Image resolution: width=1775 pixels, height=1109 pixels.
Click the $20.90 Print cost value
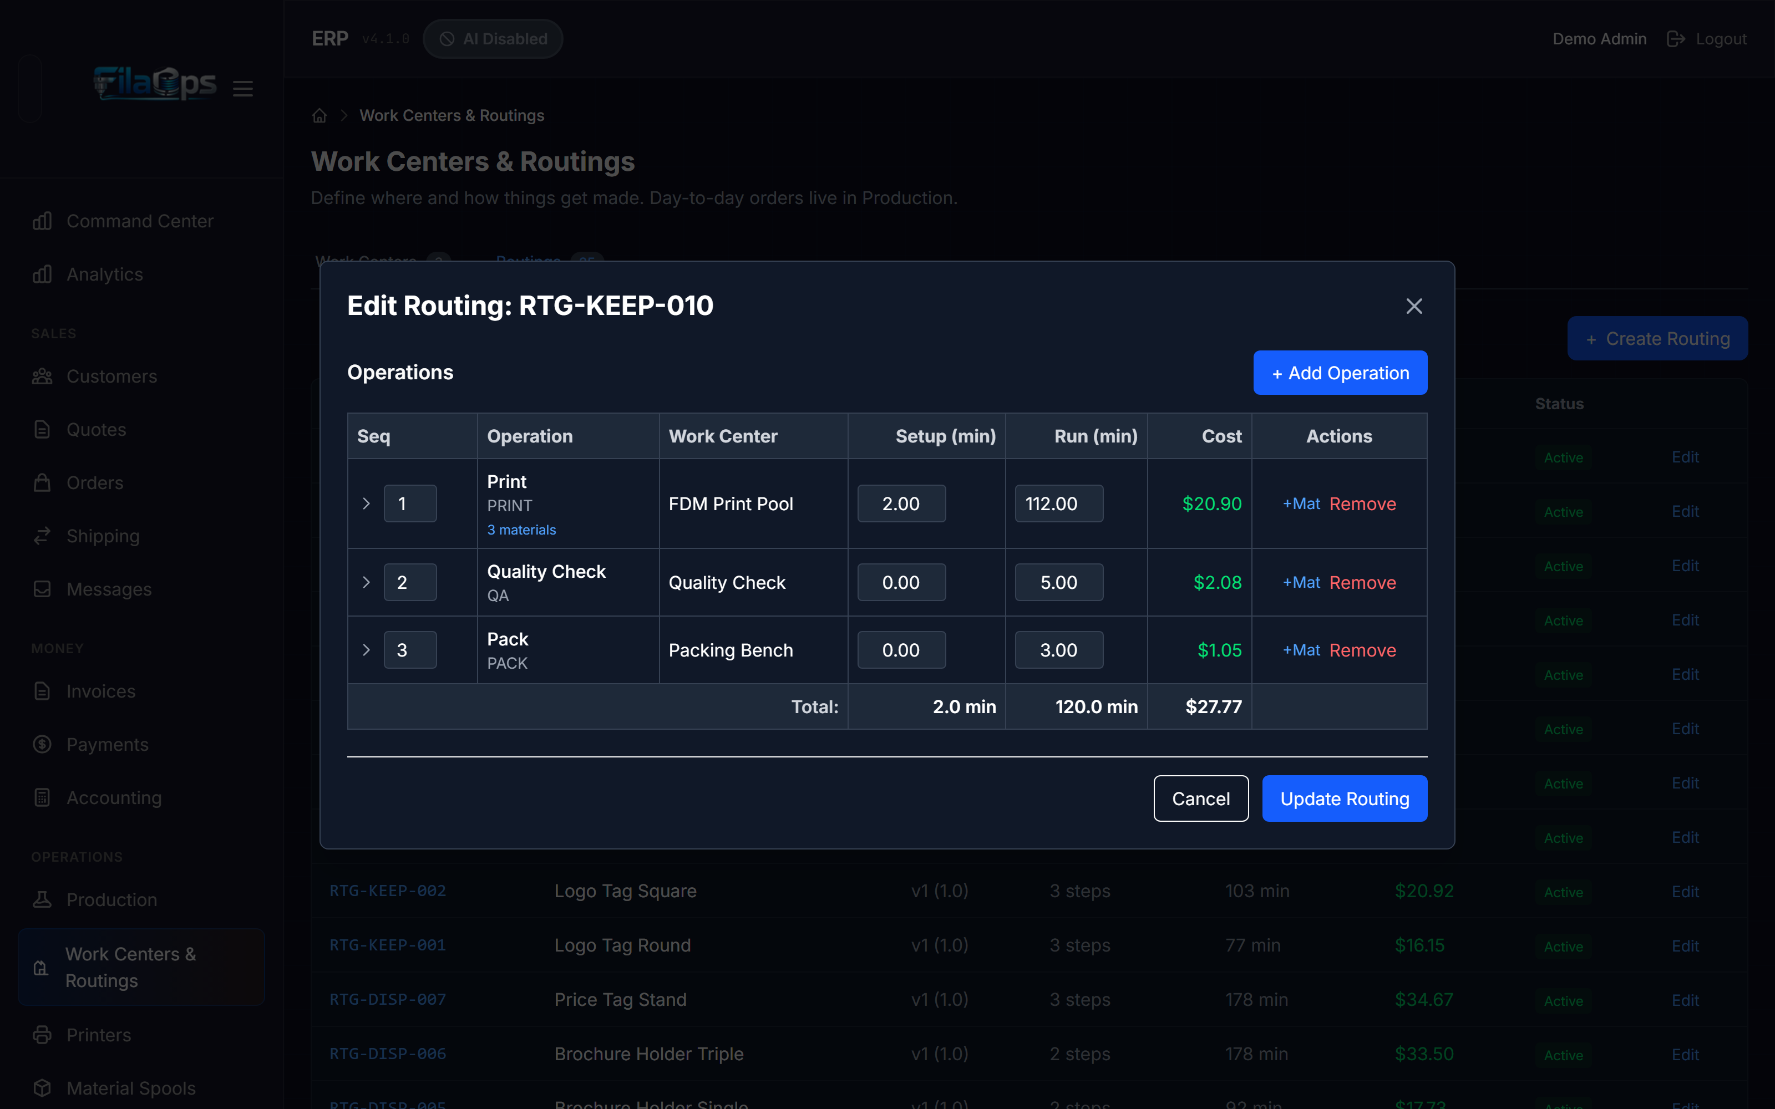pos(1211,504)
